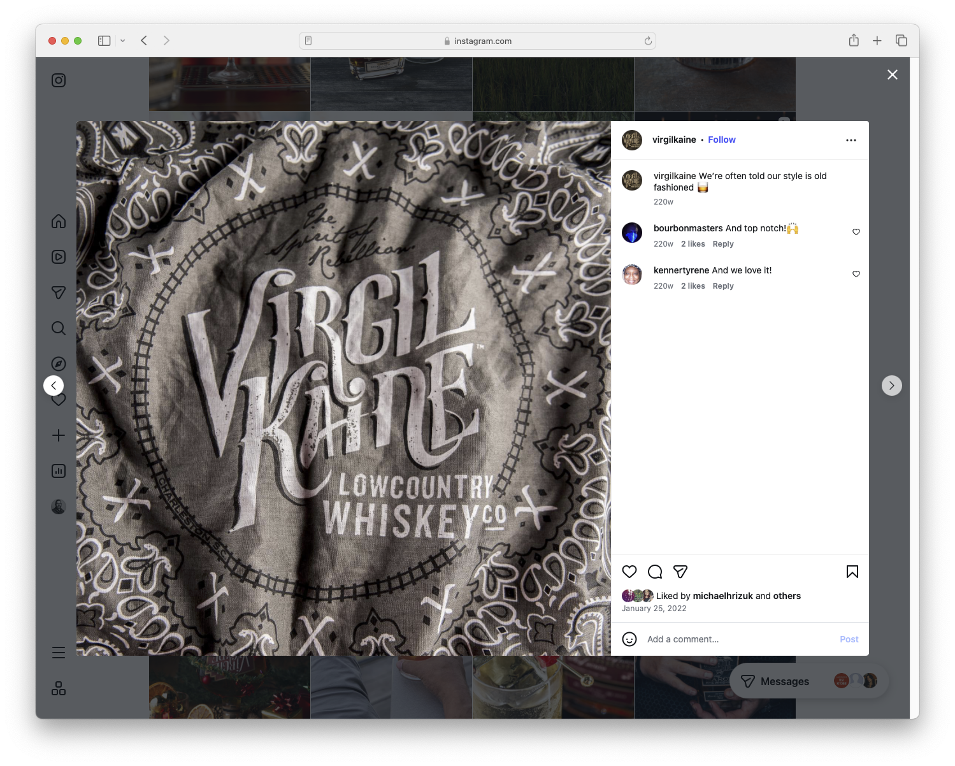This screenshot has width=955, height=766.
Task: Go back to the previous post chevron
Action: point(54,385)
